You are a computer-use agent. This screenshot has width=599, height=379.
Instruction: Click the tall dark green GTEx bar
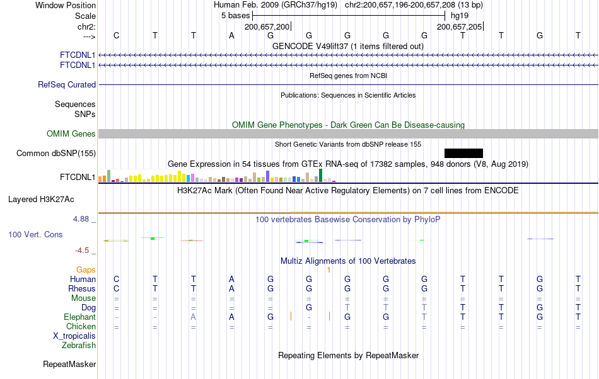click(x=320, y=176)
